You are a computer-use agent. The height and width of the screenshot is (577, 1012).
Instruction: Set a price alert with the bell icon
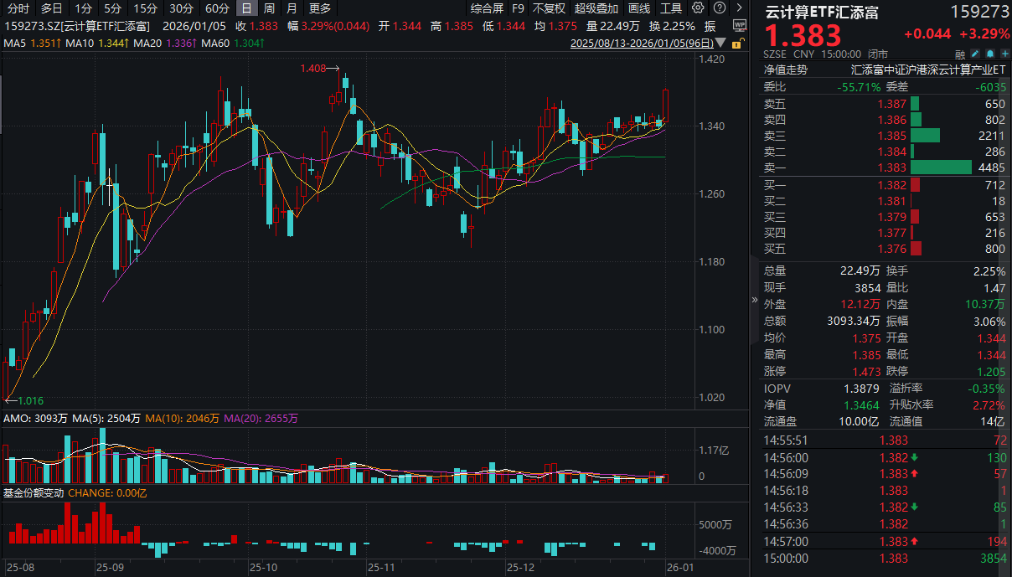(990, 54)
